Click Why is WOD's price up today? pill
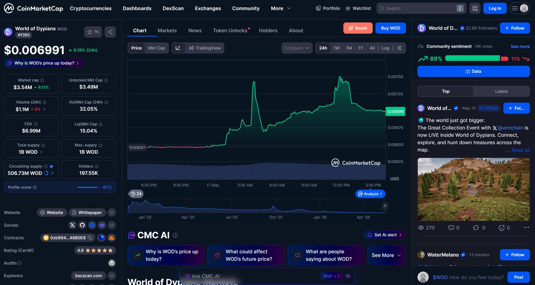Viewport: 535px width, 285px height. (44, 63)
